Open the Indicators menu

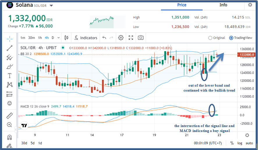86,38
